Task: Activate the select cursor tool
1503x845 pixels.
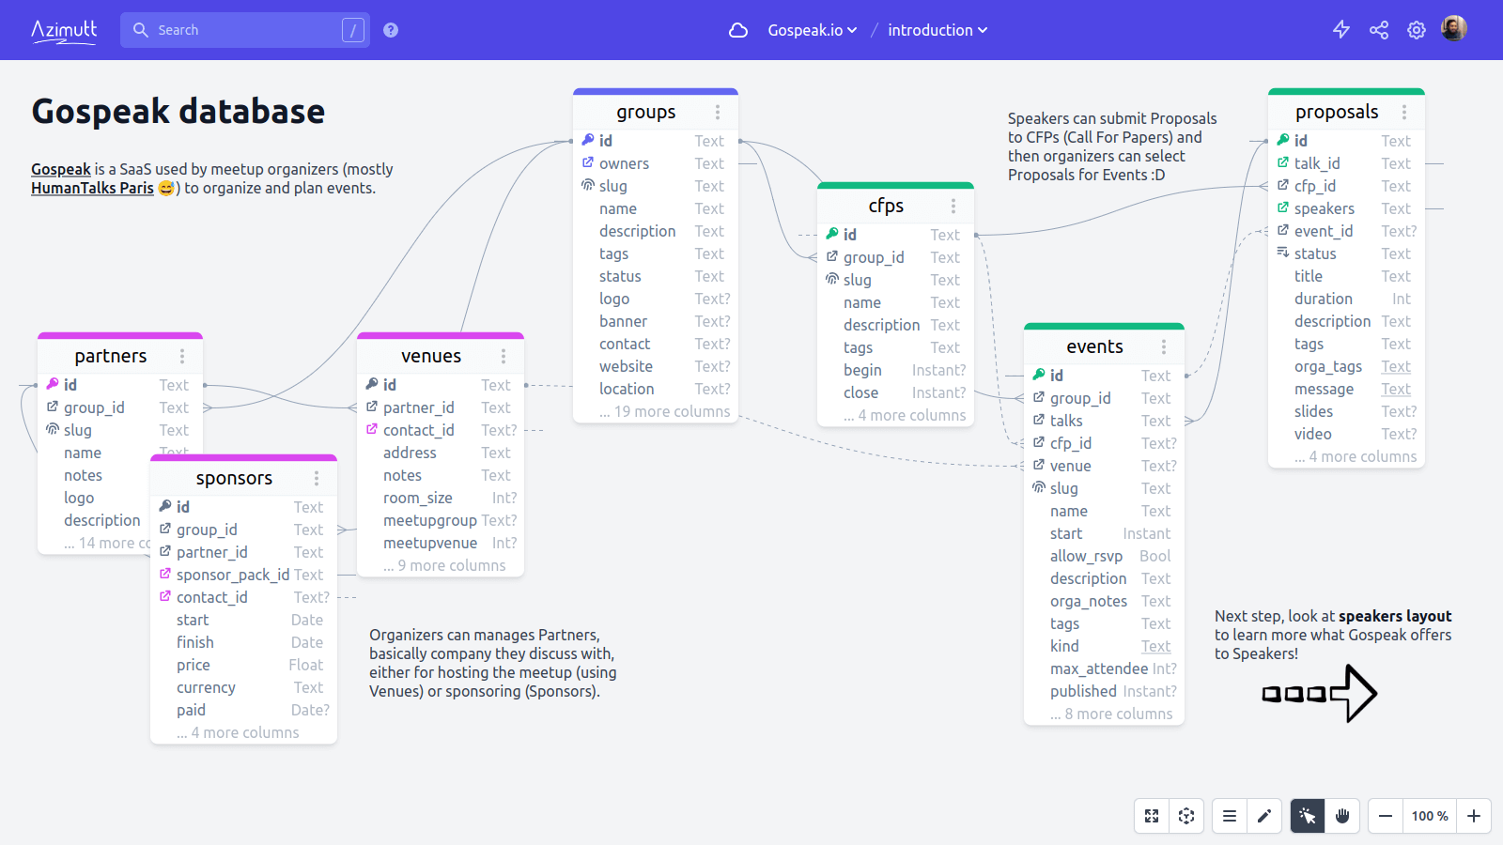Action: (1308, 816)
